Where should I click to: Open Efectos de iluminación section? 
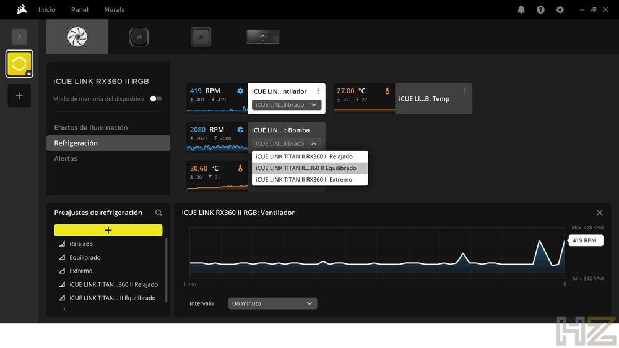click(x=91, y=127)
